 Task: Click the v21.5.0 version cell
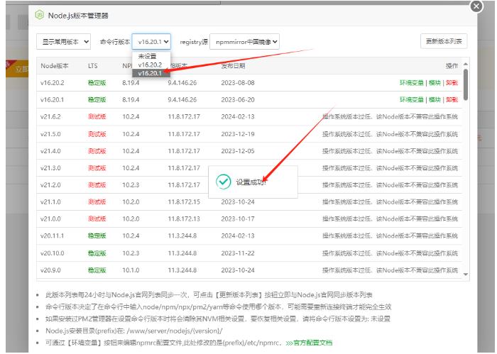point(50,134)
